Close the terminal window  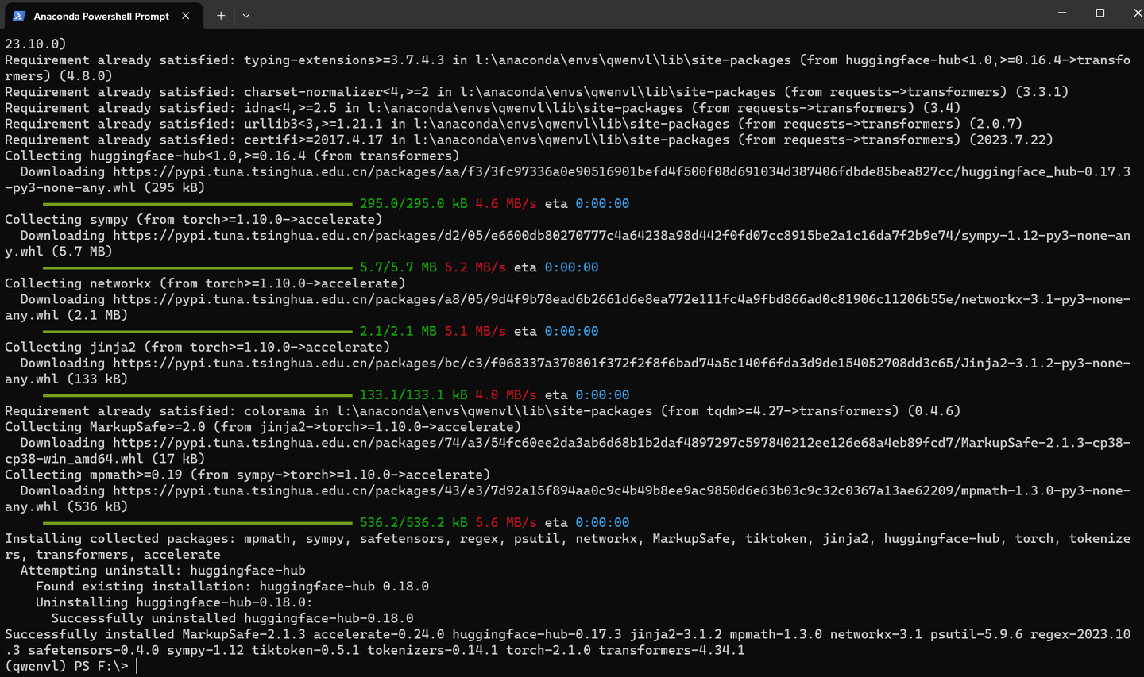pos(1136,13)
